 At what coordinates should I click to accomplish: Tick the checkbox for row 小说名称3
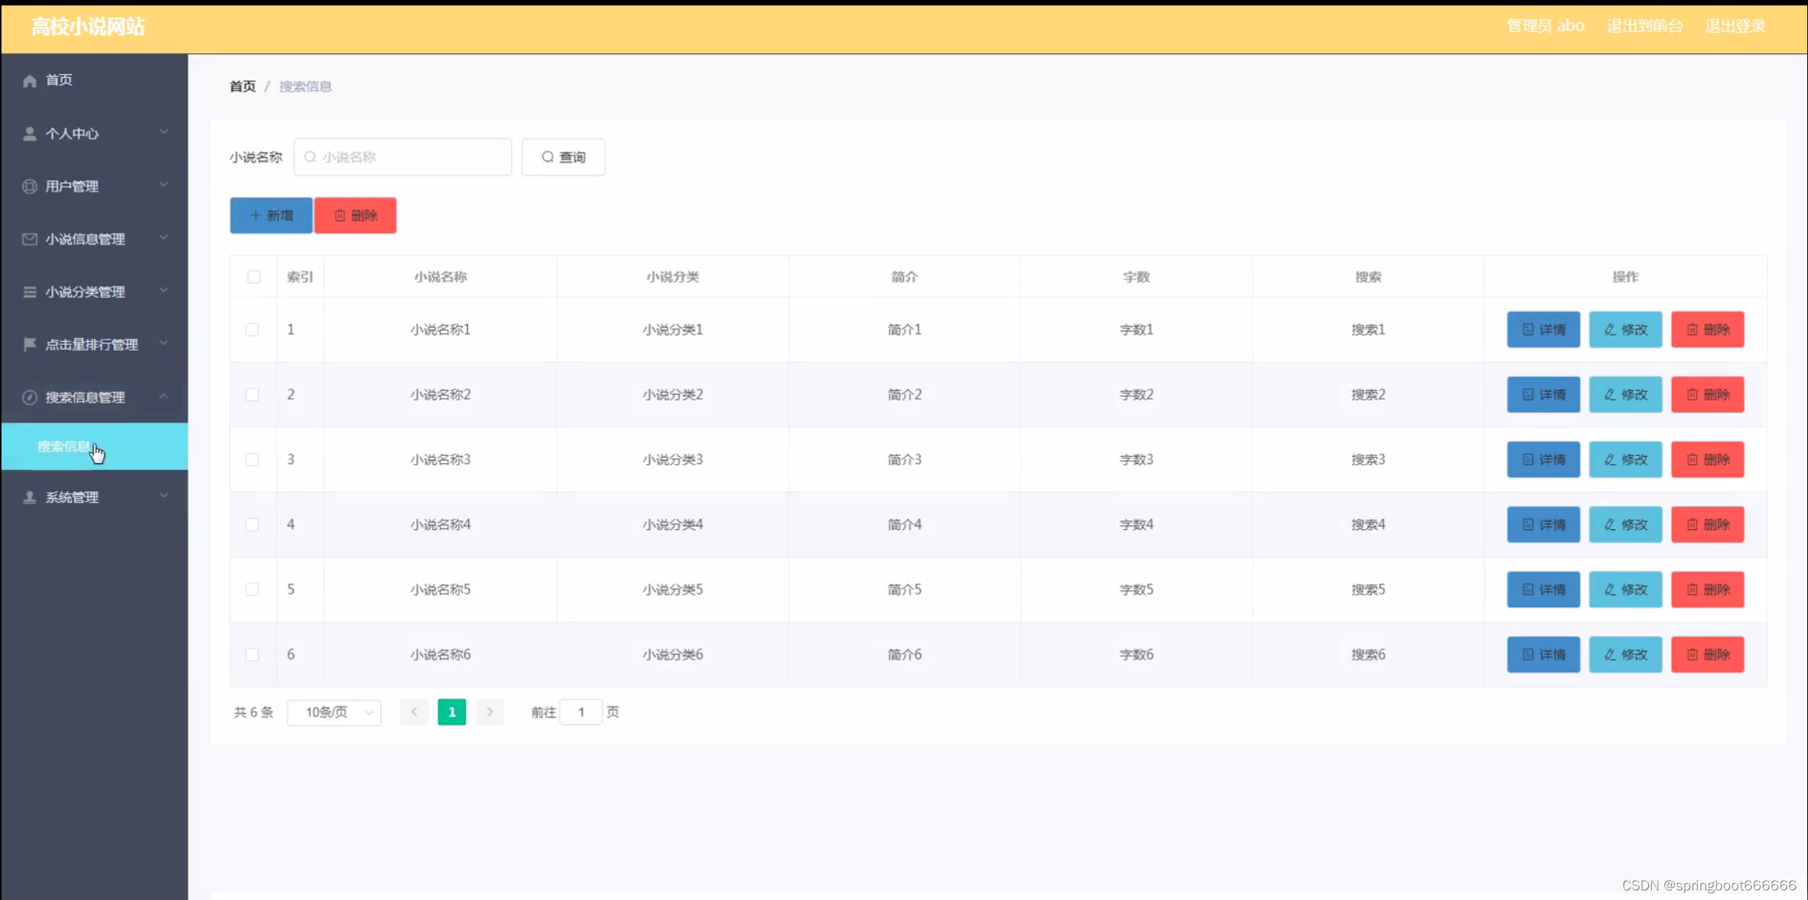(252, 460)
